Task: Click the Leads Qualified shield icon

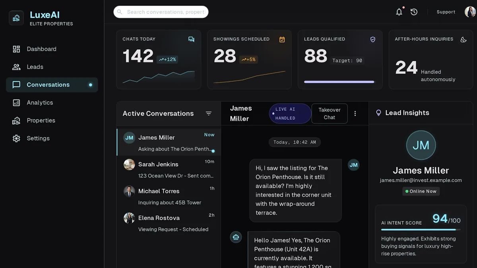Action: pos(372,39)
